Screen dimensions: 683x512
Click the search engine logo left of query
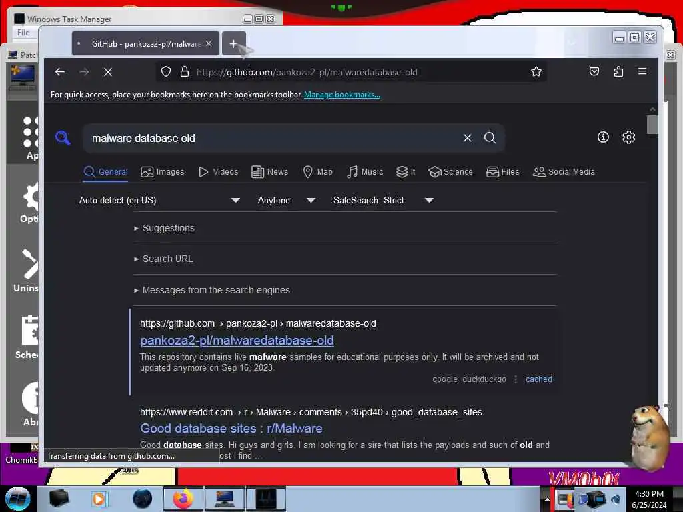pyautogui.click(x=63, y=138)
